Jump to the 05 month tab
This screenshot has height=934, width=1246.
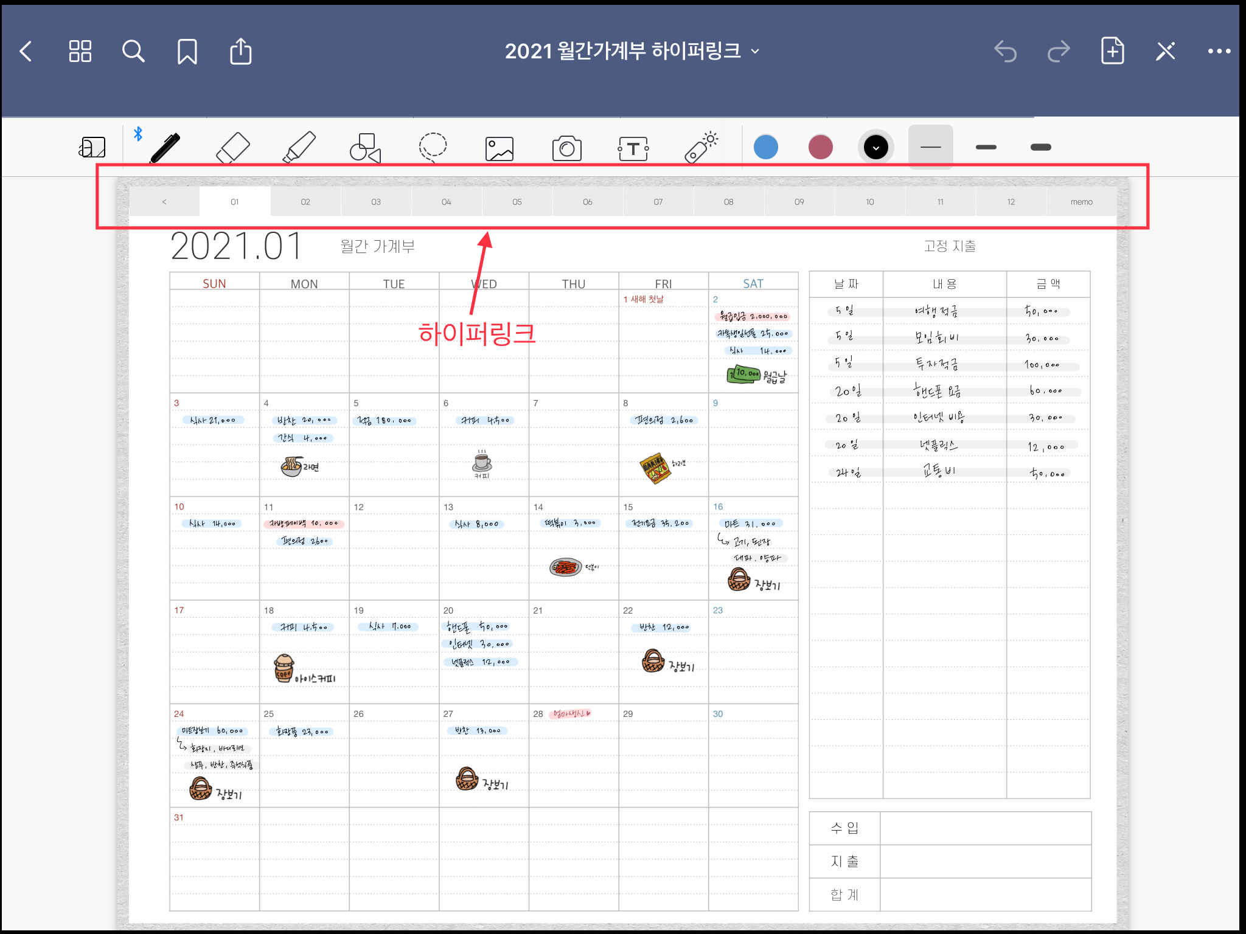click(517, 202)
